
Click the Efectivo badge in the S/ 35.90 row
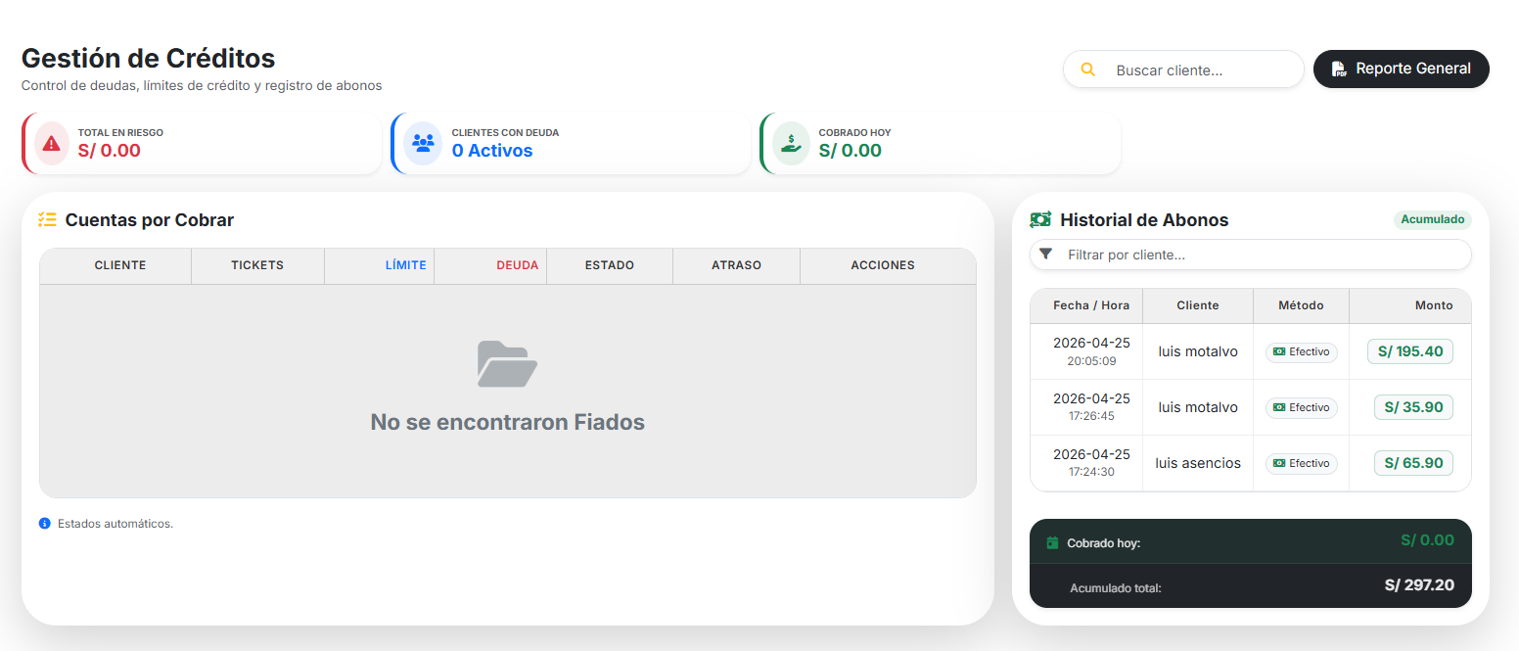1302,407
